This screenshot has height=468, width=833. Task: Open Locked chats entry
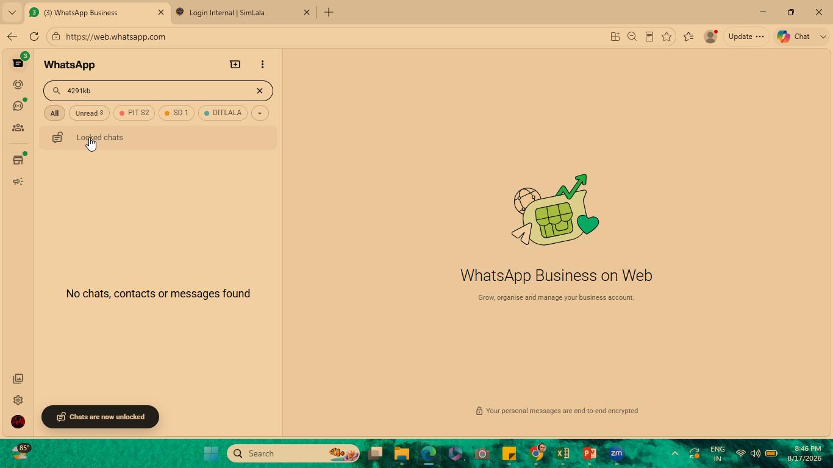(x=158, y=138)
